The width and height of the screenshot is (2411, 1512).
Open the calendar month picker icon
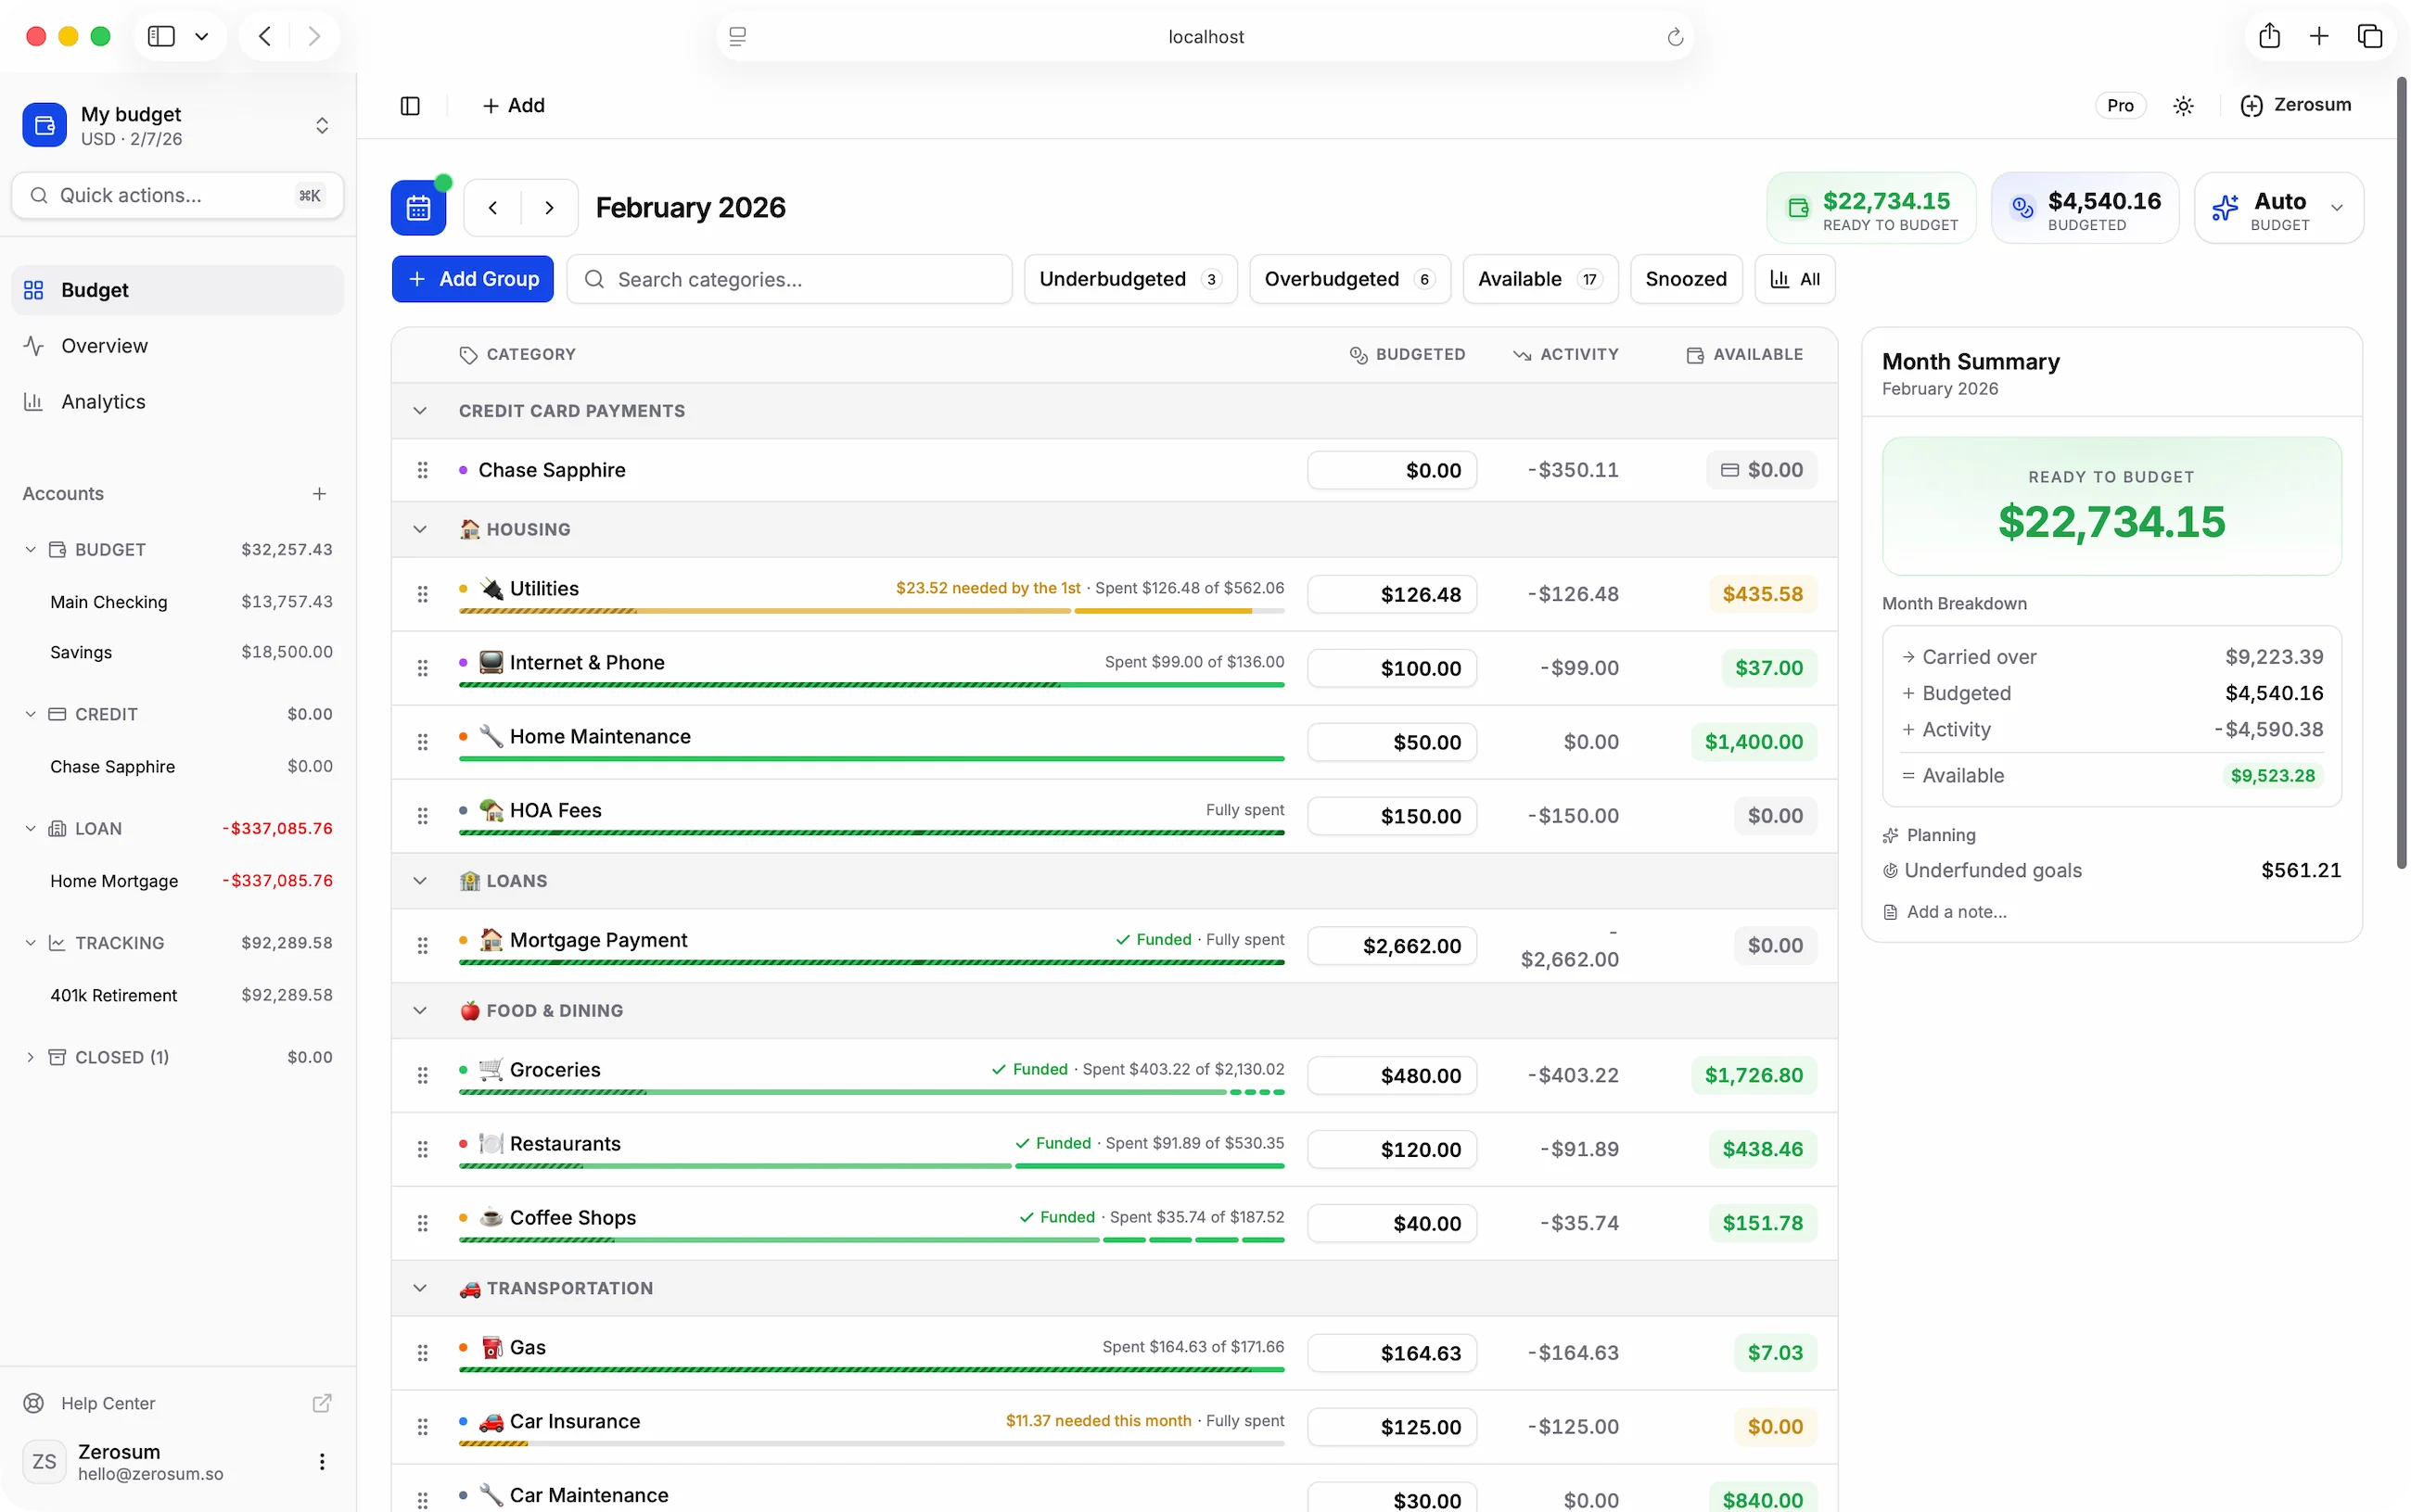click(x=418, y=207)
